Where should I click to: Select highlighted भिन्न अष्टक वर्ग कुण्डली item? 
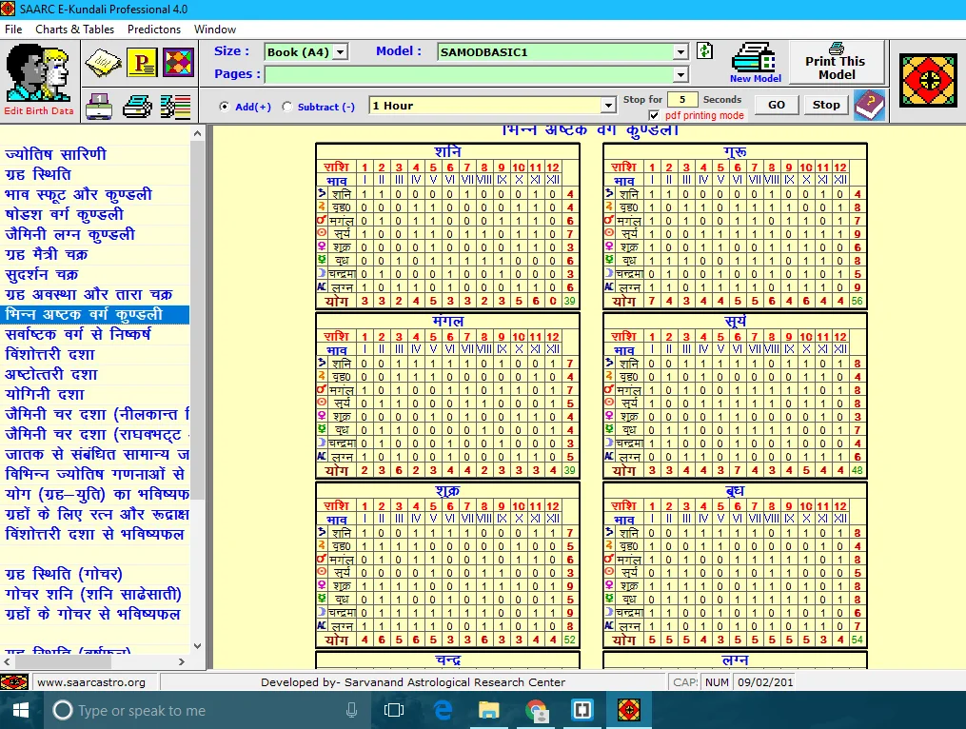pos(95,314)
